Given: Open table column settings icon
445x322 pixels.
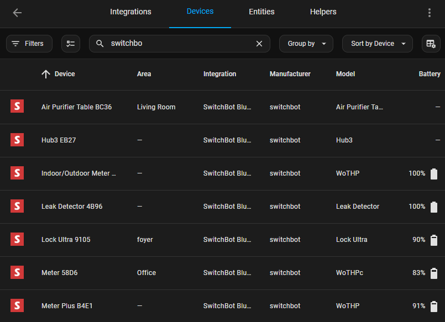Looking at the screenshot, I should pyautogui.click(x=431, y=44).
